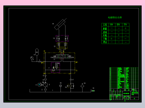Select the P2 port label
Screen dimensions: 145x108
(44, 51)
